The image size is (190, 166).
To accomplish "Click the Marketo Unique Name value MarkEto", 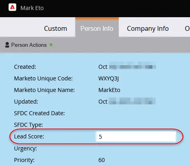I will [x=109, y=90].
